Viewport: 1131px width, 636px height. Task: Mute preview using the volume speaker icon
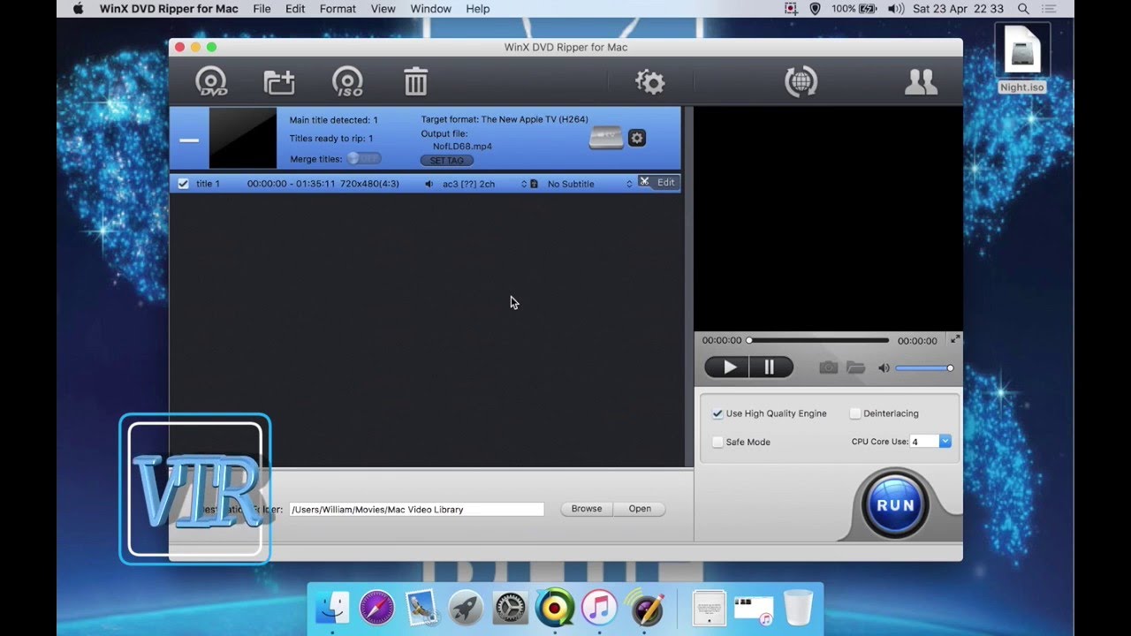click(884, 367)
